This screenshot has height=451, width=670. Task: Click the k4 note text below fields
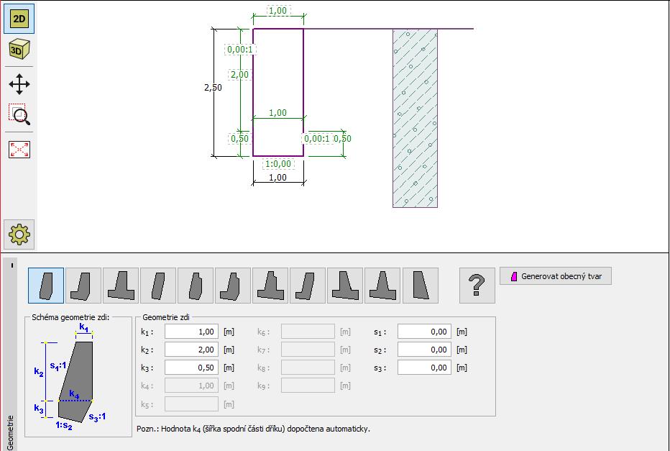coord(253,429)
